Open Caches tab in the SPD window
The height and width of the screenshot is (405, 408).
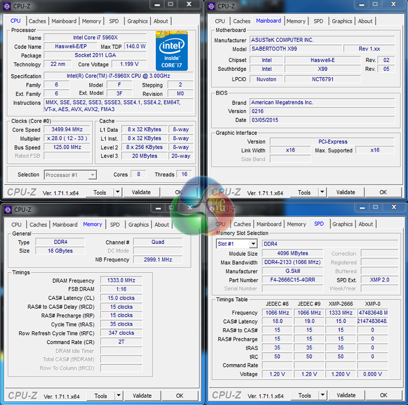tap(242, 224)
